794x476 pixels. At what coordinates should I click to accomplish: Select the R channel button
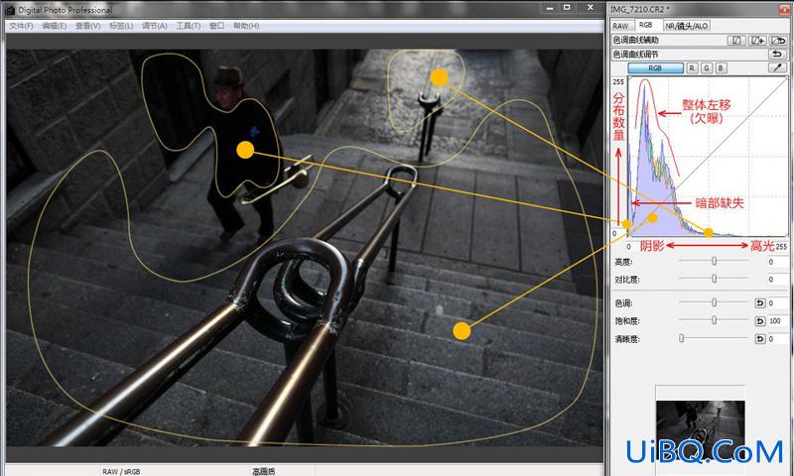click(692, 67)
